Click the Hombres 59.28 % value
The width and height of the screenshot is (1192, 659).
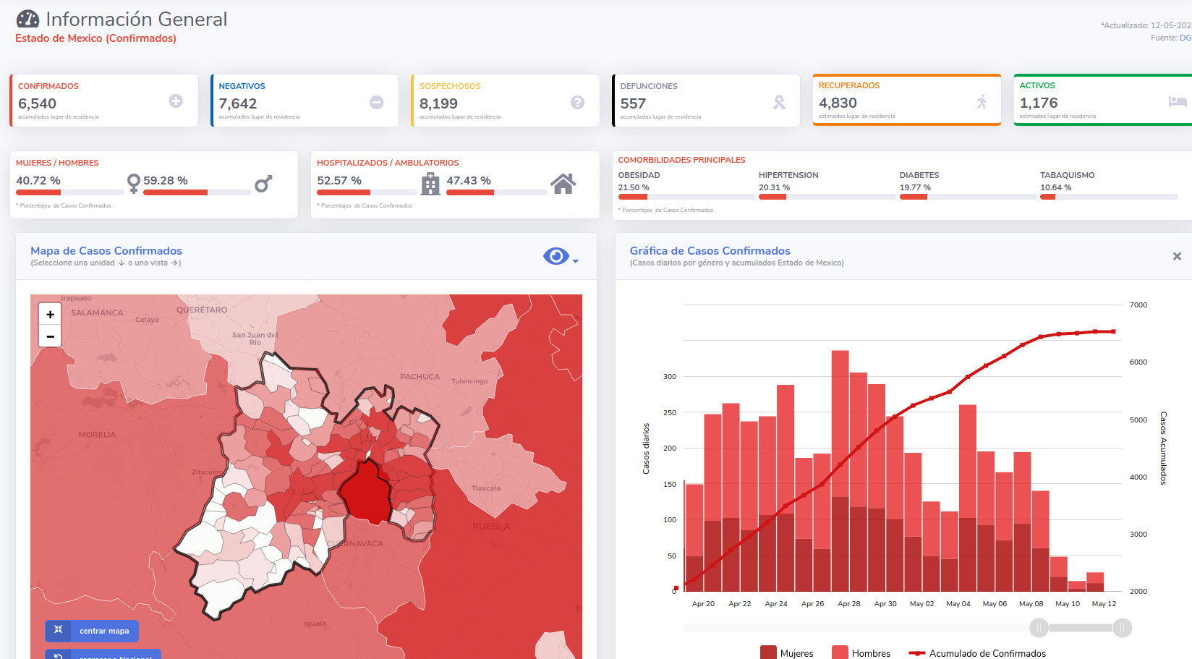[166, 181]
